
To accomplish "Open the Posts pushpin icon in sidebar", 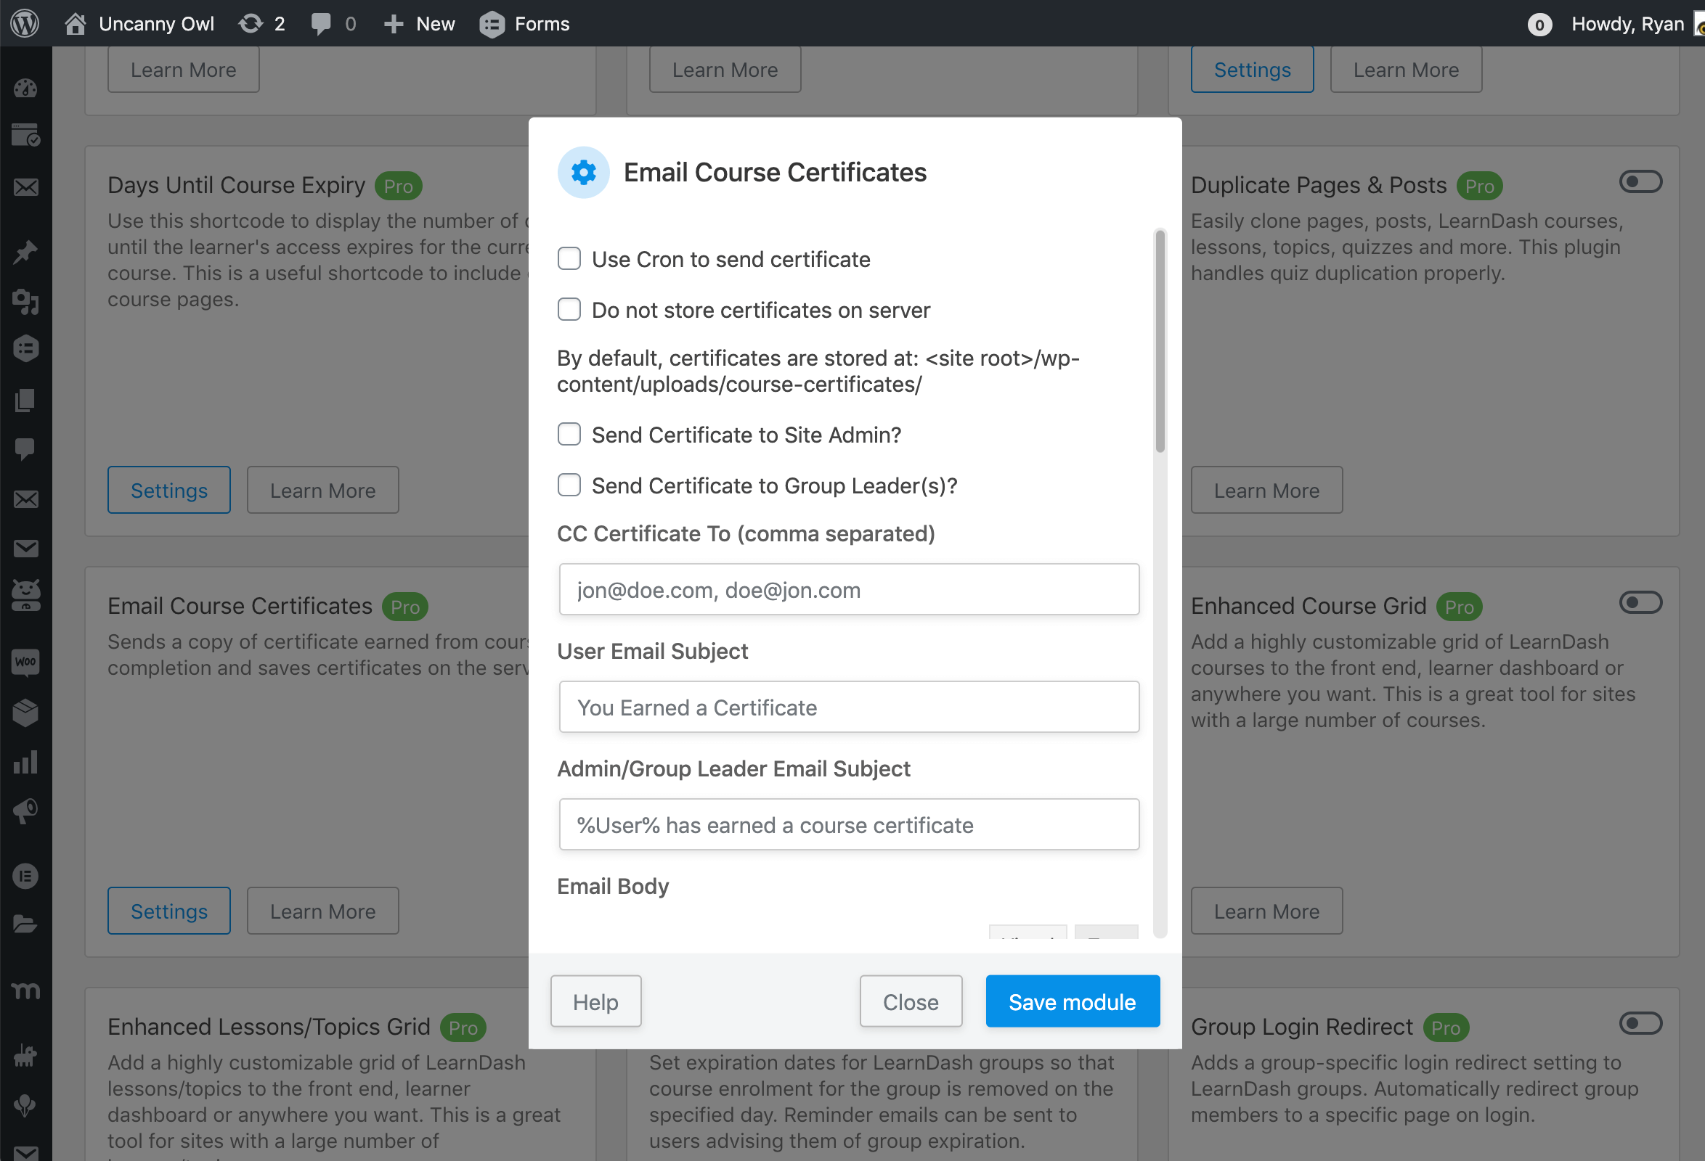I will tap(25, 252).
